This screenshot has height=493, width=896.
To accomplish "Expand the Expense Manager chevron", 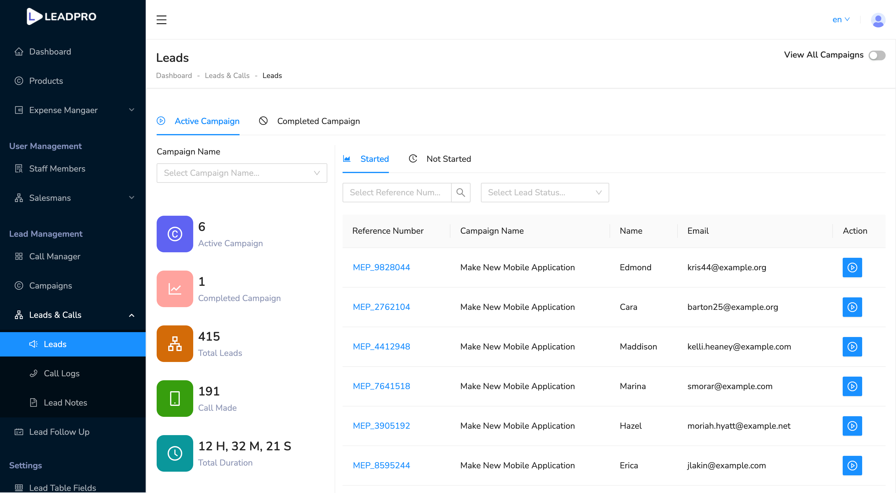I will click(x=131, y=110).
